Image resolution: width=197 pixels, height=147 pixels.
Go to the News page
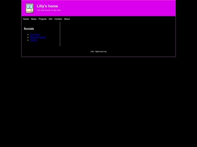coord(34,19)
